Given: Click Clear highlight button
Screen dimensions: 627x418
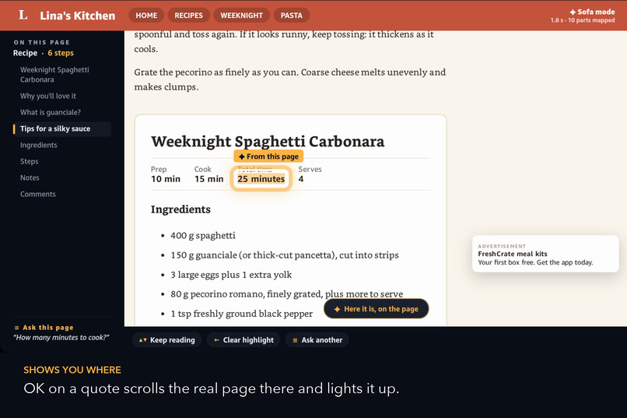Looking at the screenshot, I should [243, 340].
